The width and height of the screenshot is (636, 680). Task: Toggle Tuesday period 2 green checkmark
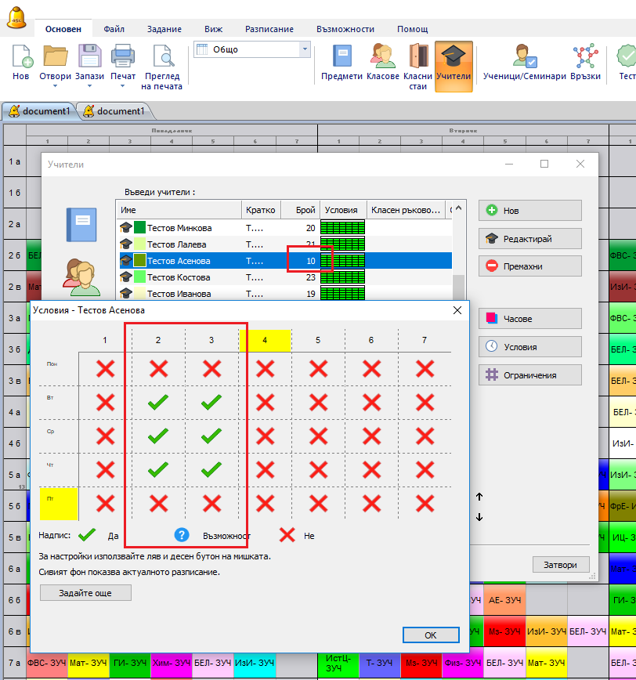point(158,403)
